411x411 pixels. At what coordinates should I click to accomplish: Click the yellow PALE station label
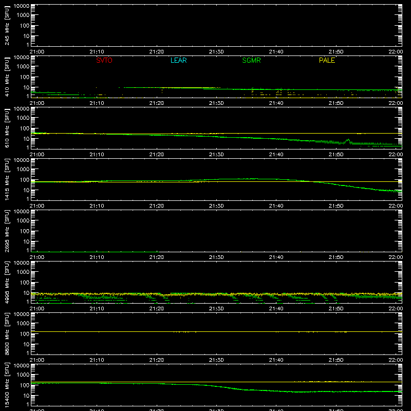(x=327, y=60)
